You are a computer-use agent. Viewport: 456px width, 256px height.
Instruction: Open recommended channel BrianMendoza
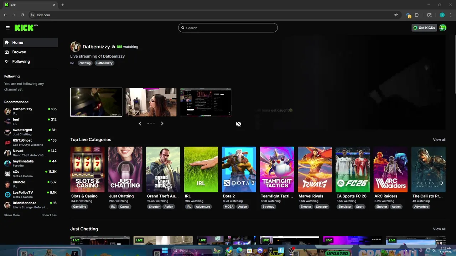(x=30, y=205)
